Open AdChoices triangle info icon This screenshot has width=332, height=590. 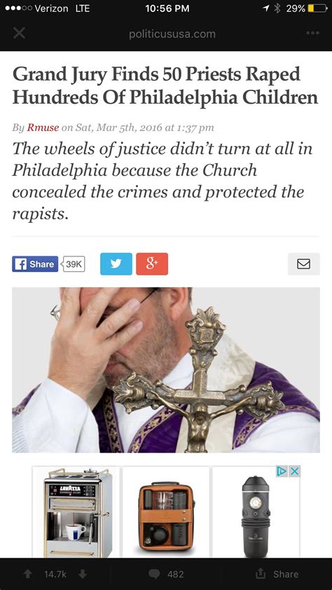(282, 471)
